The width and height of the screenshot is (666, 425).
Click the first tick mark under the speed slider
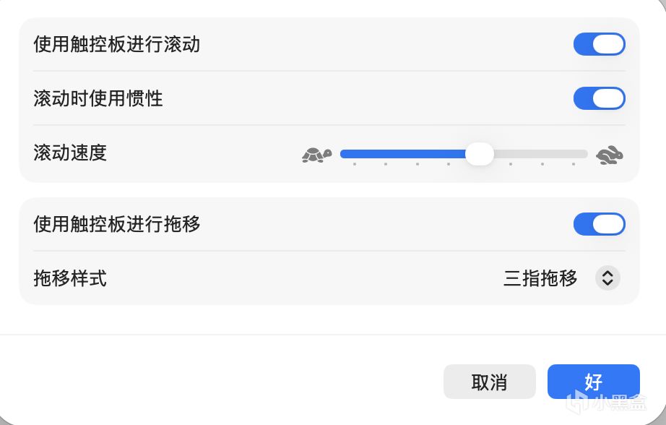point(354,165)
